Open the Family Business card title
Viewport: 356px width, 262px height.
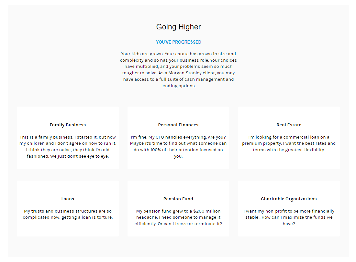(68, 125)
